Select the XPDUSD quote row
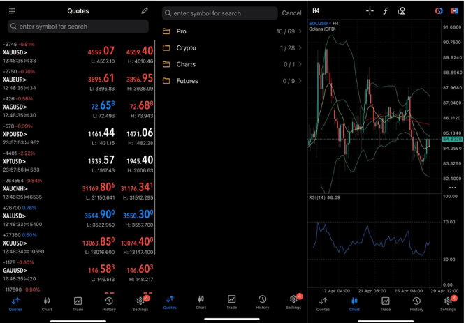466x323 pixels. (78, 135)
